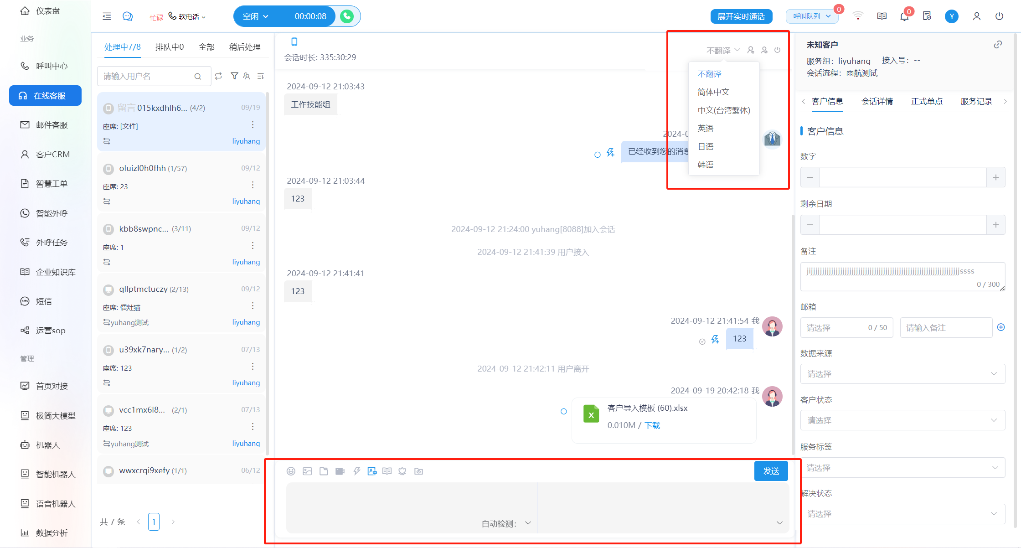Click the green phone call button
The width and height of the screenshot is (1021, 548).
tap(347, 16)
